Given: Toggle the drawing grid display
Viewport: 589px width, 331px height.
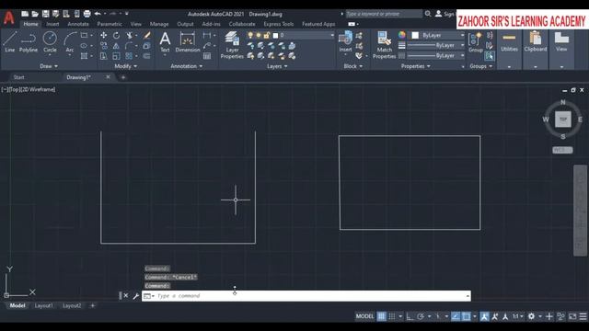Looking at the screenshot, I should (x=381, y=316).
